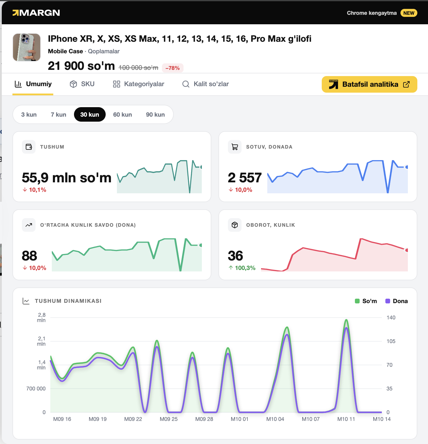The height and width of the screenshot is (444, 428).
Task: Open the Kategoriyalar tab
Action: (x=138, y=84)
